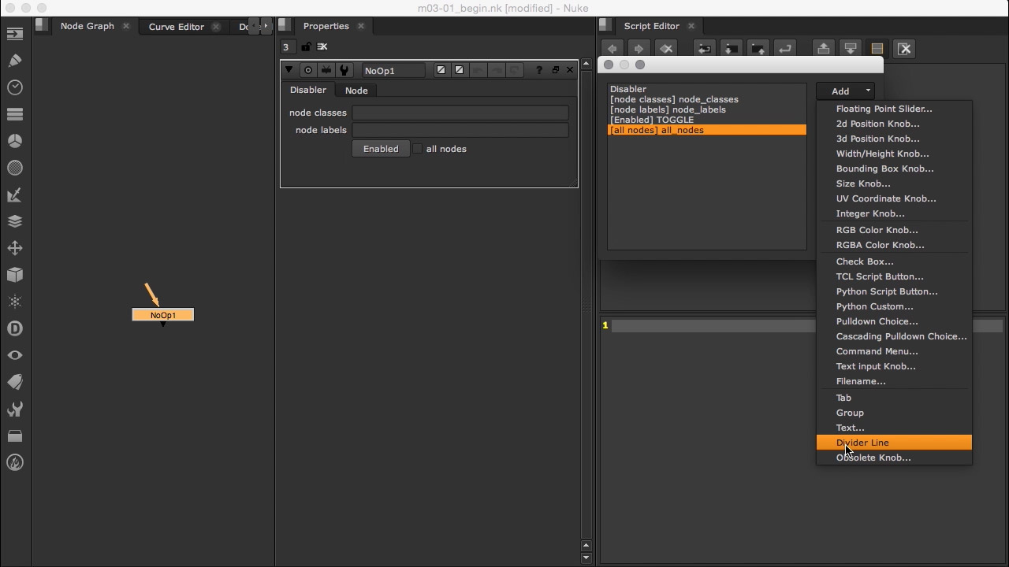
Task: Open the Views nodes eye icon
Action: click(x=15, y=355)
